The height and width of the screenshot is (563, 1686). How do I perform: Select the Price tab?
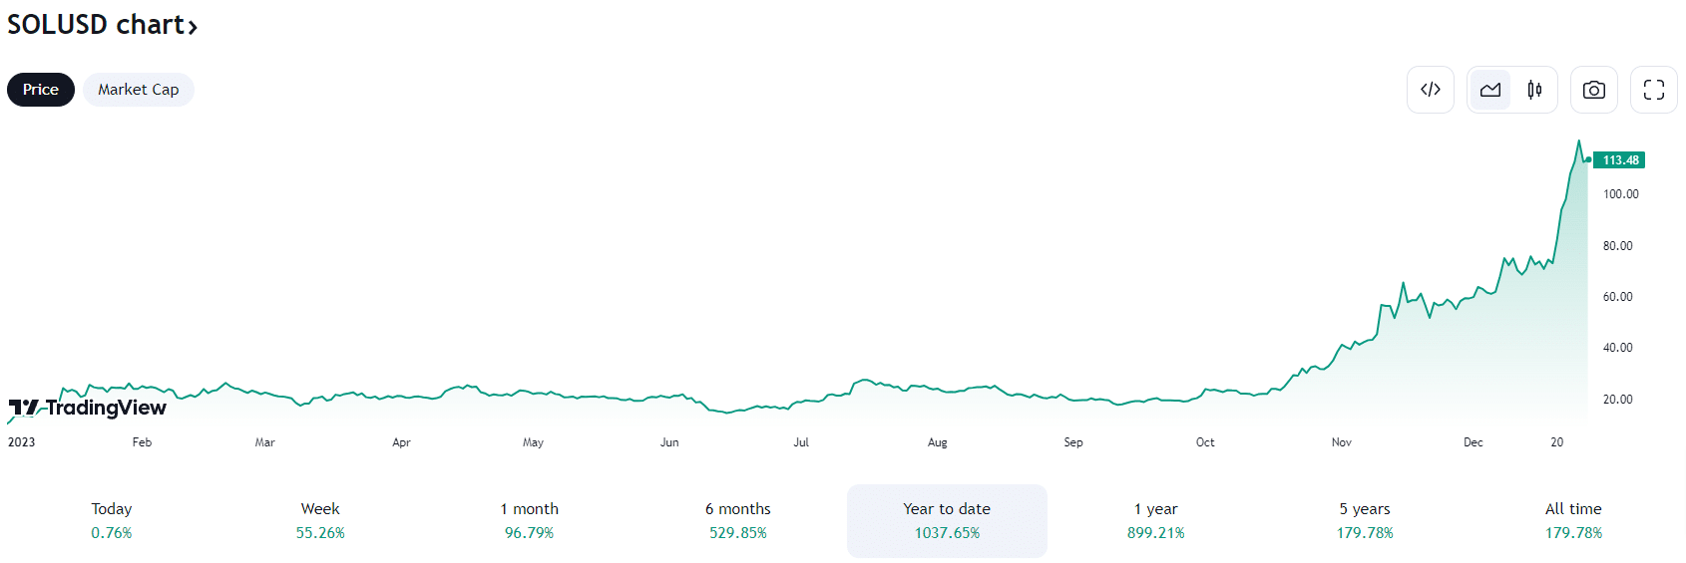pyautogui.click(x=41, y=90)
